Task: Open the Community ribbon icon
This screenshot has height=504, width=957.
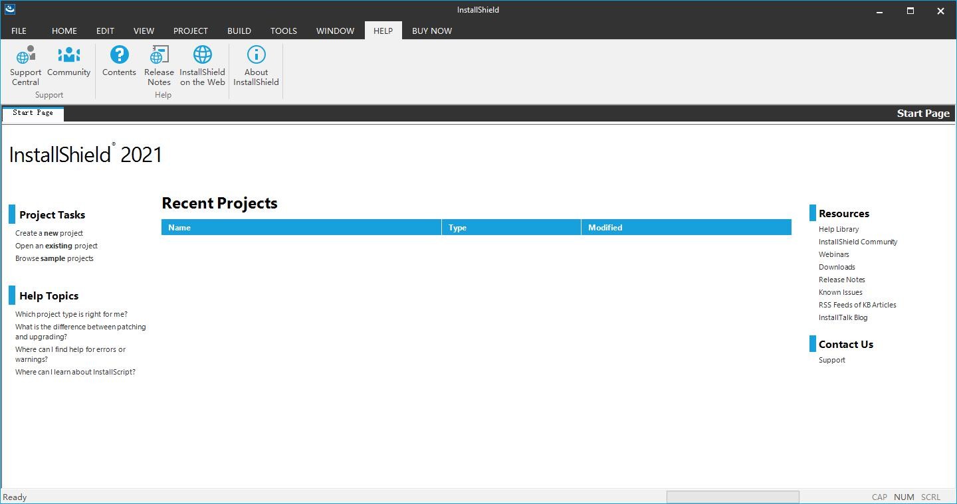Action: (x=68, y=61)
